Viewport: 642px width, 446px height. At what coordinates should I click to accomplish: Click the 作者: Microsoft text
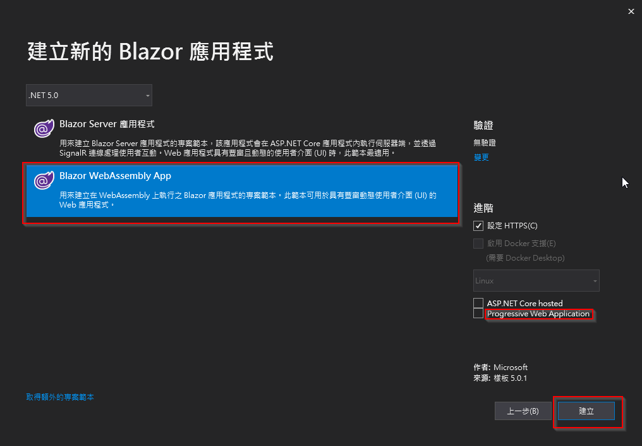pyautogui.click(x=500, y=368)
